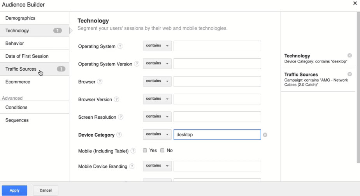Image resolution: width=360 pixels, height=196 pixels.
Task: Click help icon beside Browser label
Action: tap(100, 82)
